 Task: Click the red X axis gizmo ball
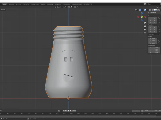click(x=145, y=17)
